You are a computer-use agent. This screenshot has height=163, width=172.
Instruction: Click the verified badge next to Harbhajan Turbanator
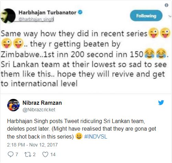click(80, 12)
